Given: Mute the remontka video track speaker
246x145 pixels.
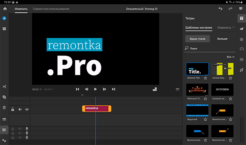Looking at the screenshot, I should [x=20, y=109].
